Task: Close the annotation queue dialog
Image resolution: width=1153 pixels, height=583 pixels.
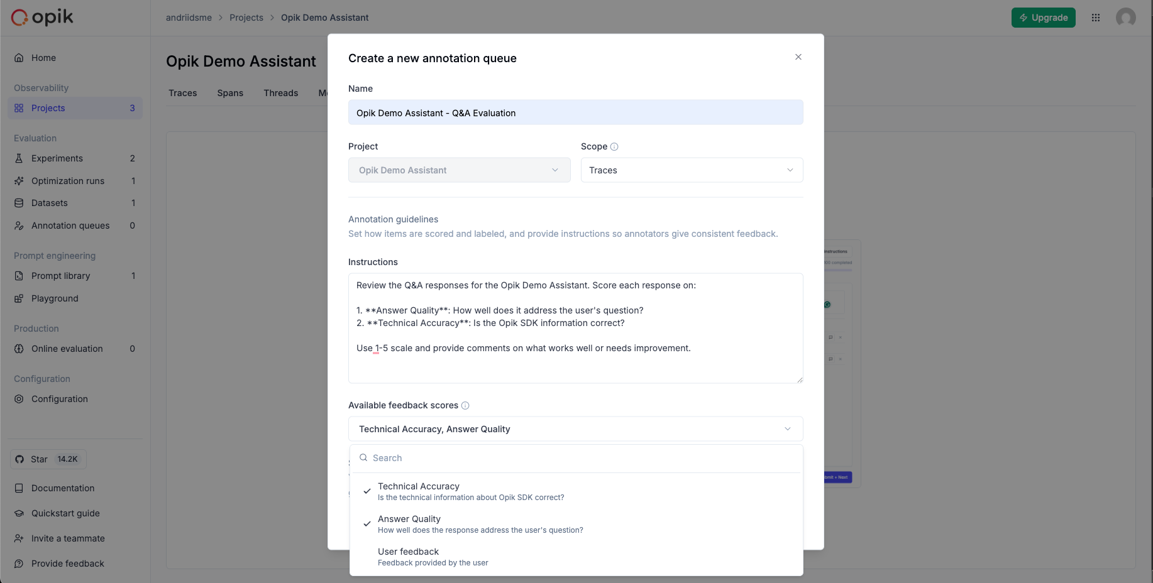Action: pyautogui.click(x=798, y=57)
